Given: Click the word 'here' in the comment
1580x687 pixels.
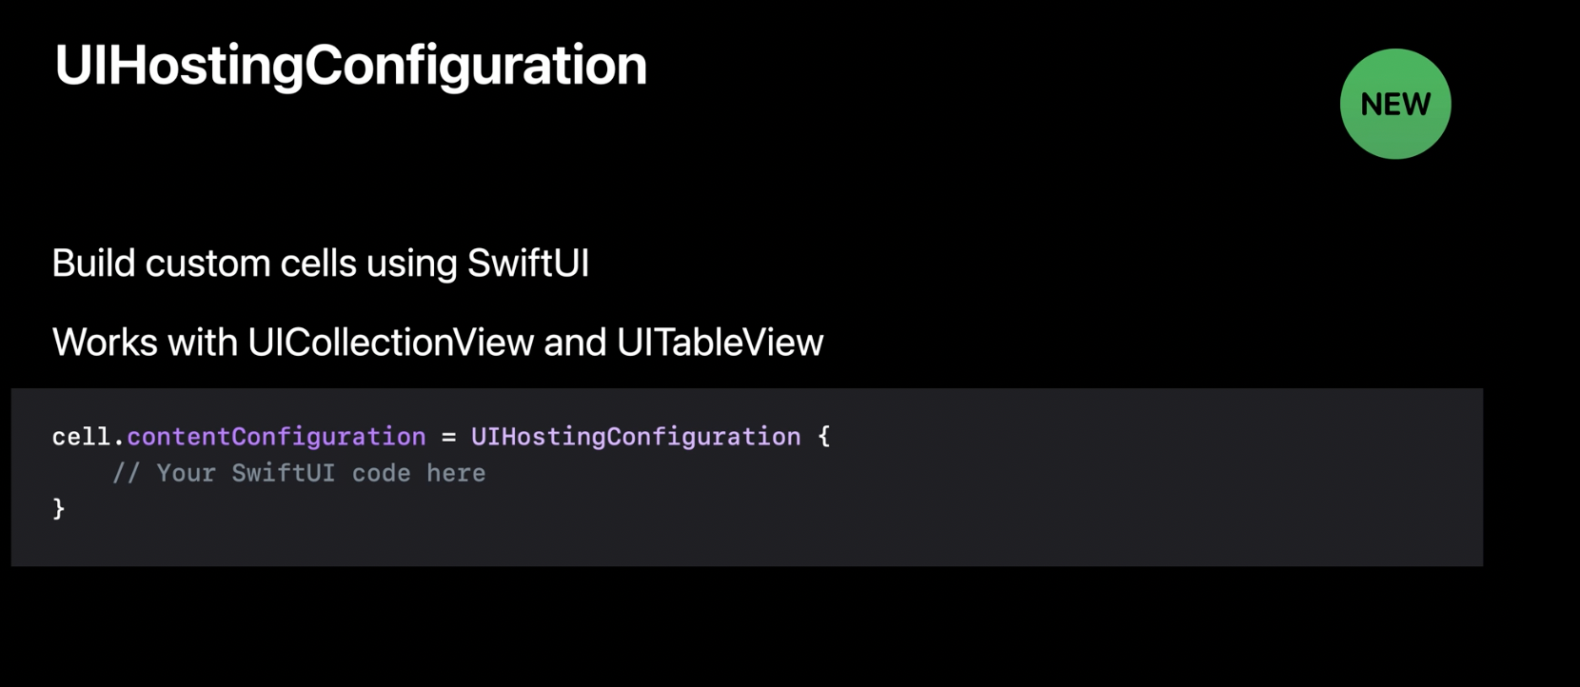Looking at the screenshot, I should [456, 473].
